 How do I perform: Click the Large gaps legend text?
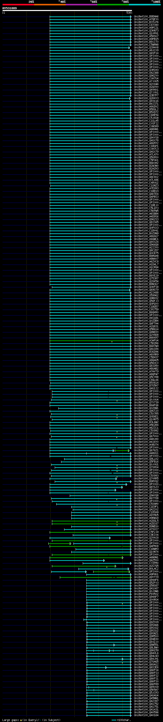(31, 720)
